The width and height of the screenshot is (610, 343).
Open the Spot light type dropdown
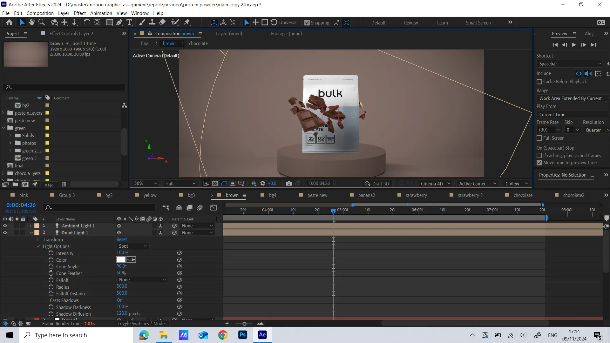[133, 246]
